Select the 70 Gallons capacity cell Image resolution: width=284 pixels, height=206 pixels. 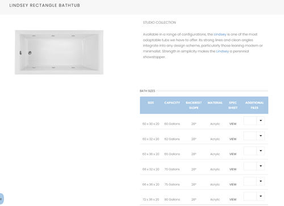[172, 169]
